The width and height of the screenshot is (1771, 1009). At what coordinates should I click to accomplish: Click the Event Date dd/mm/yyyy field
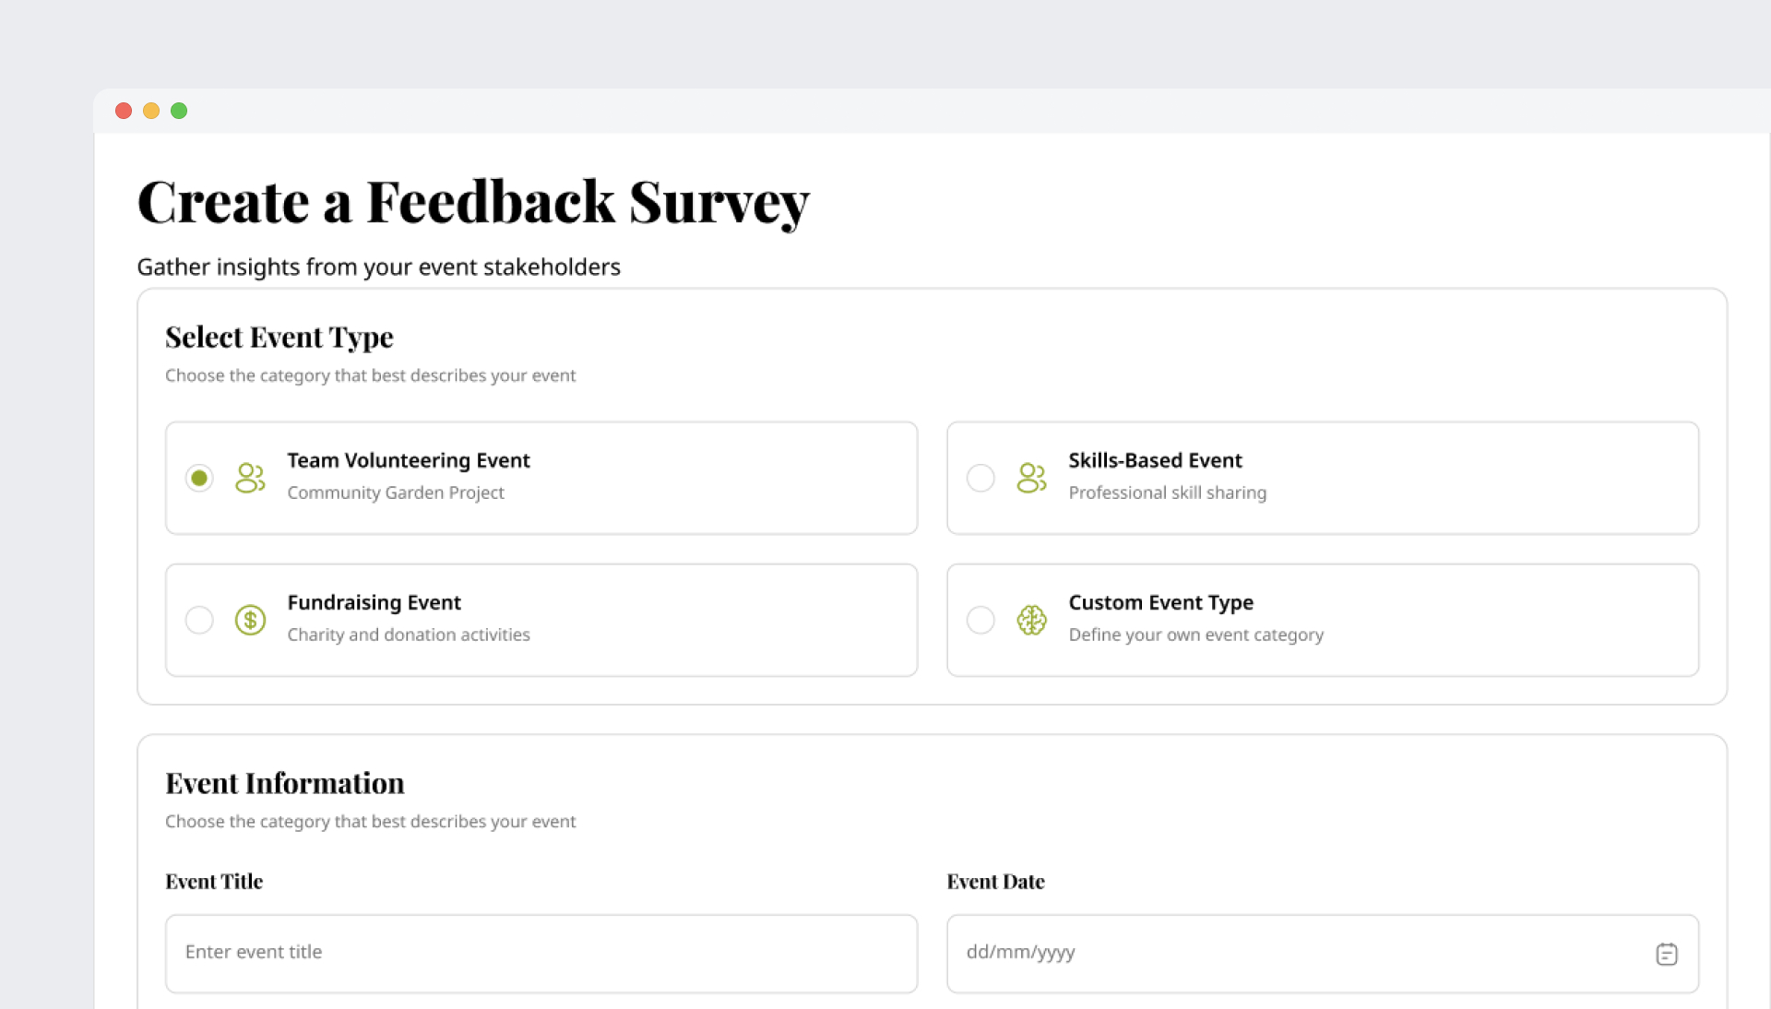[x=1291, y=954]
